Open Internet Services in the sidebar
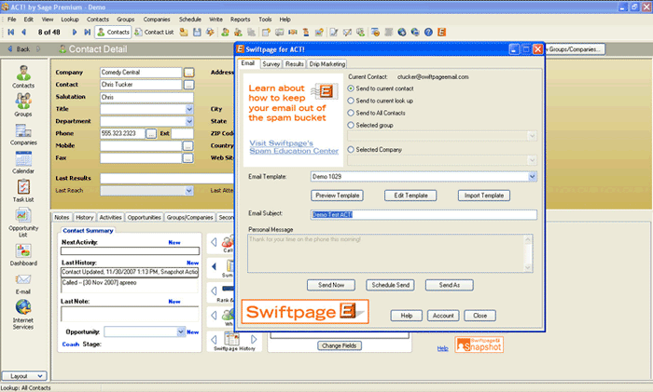Screen dimensions: 653x392 23,315
